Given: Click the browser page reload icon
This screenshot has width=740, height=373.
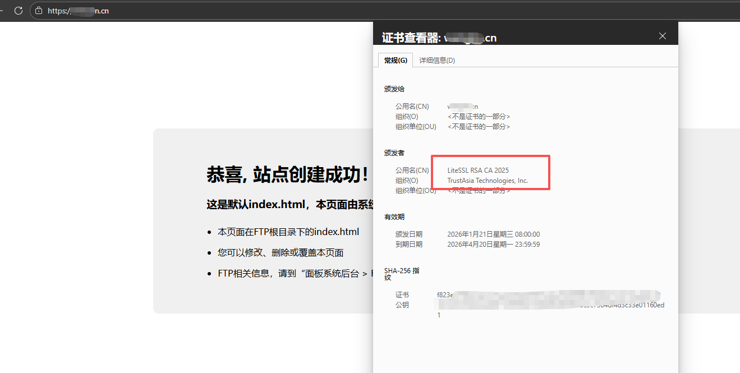Looking at the screenshot, I should [x=17, y=10].
